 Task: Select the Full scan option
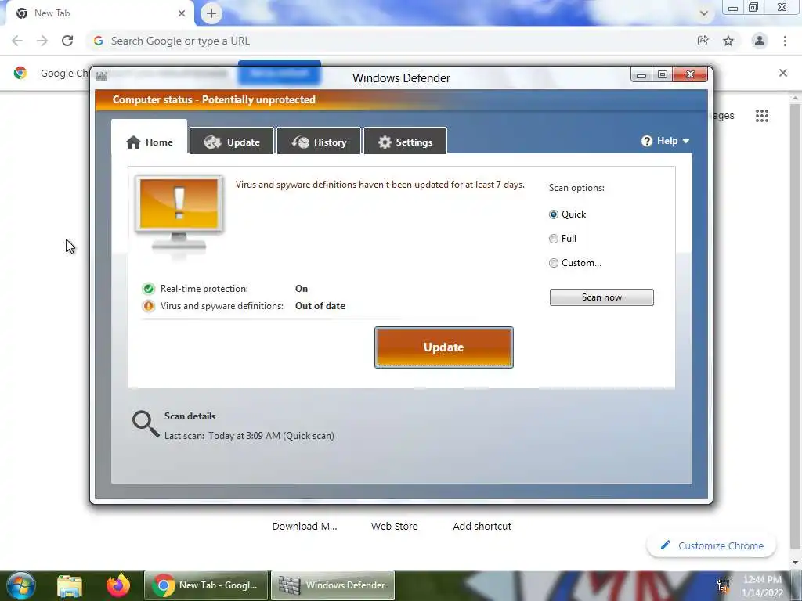click(x=554, y=239)
